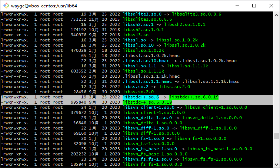Click symlink .libssl.so.1.1.hmac
The height and width of the screenshot is (168, 280).
(x=147, y=81)
